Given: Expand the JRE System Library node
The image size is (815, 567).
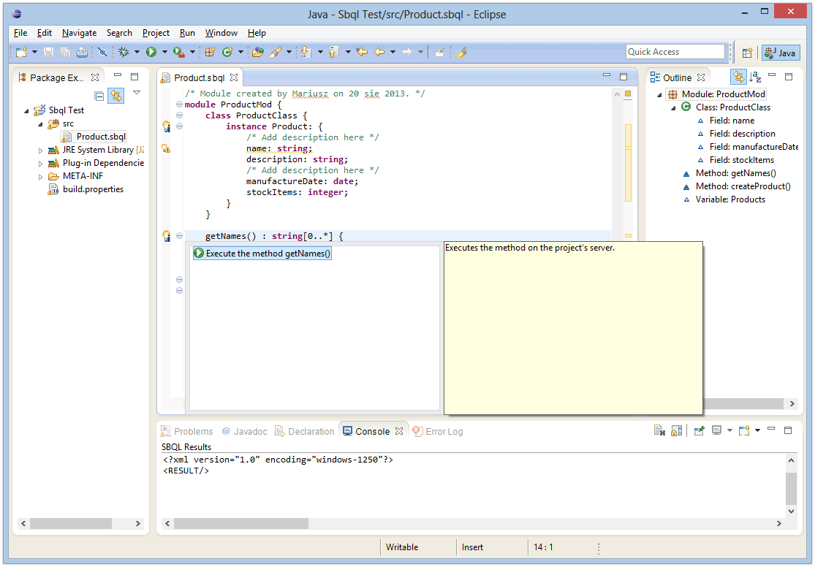Looking at the screenshot, I should coord(40,151).
